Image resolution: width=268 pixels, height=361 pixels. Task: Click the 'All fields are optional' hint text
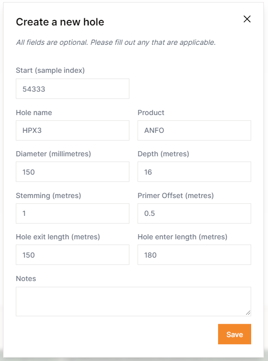(116, 42)
